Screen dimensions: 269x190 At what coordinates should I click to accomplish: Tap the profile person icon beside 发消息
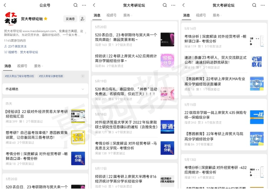point(82,19)
